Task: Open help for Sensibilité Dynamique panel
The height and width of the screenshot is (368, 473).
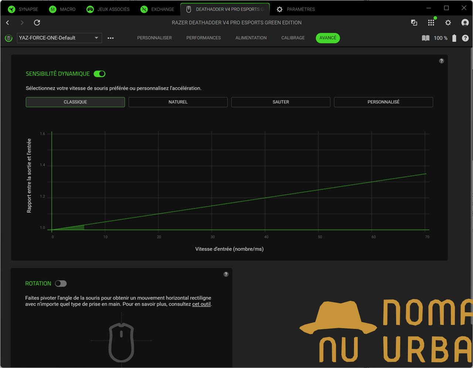Action: click(441, 61)
